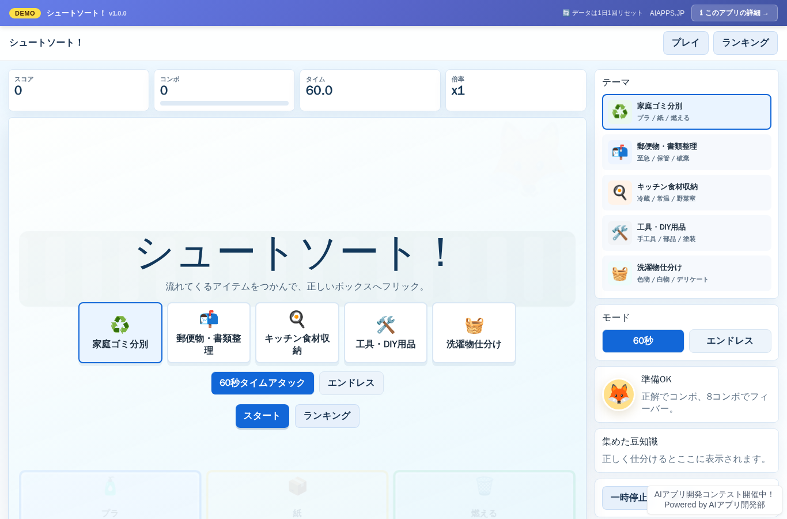Open the ランキング tab in header

click(x=746, y=43)
